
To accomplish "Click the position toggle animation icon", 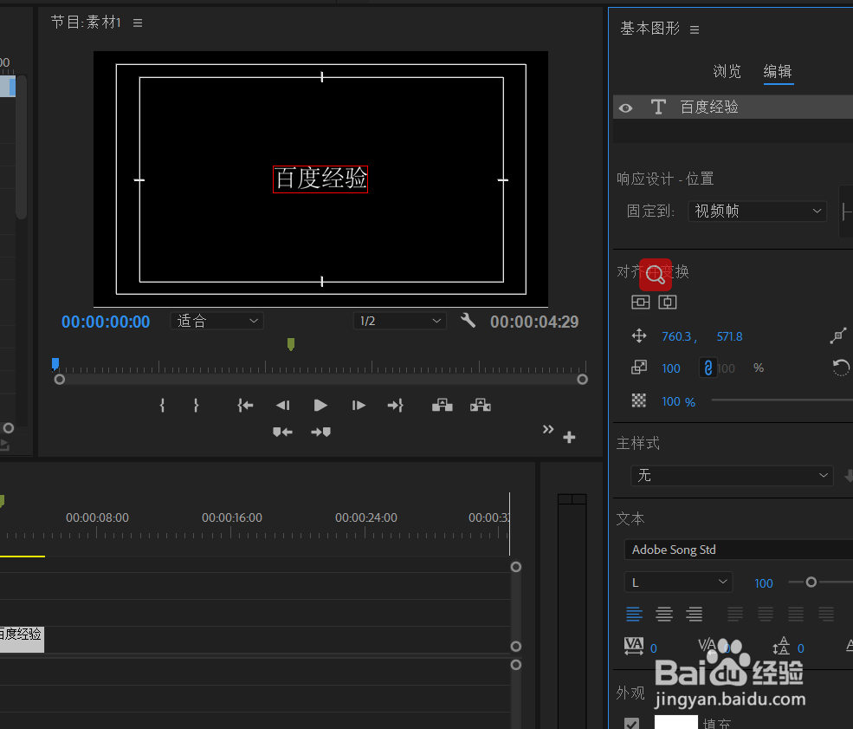I will pos(639,336).
